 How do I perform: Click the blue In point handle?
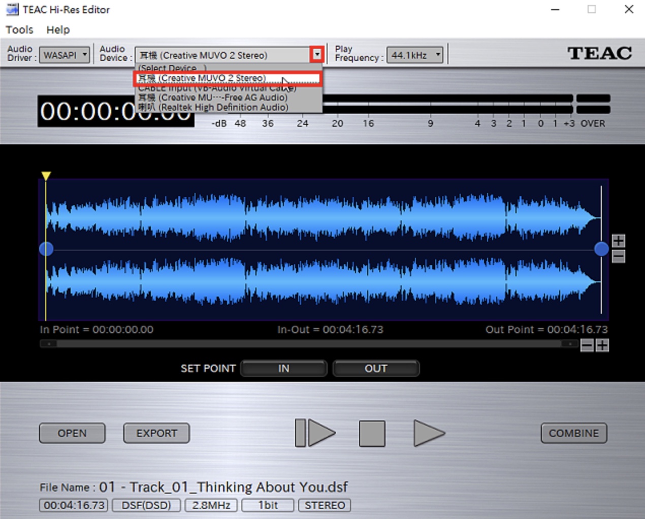click(x=46, y=249)
